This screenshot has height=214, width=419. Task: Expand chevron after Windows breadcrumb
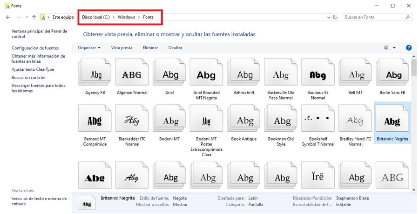(x=139, y=17)
